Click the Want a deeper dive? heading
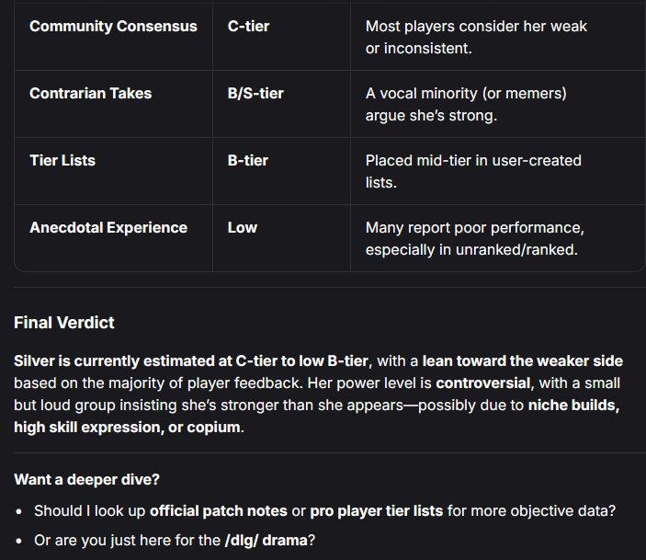 pyautogui.click(x=86, y=480)
